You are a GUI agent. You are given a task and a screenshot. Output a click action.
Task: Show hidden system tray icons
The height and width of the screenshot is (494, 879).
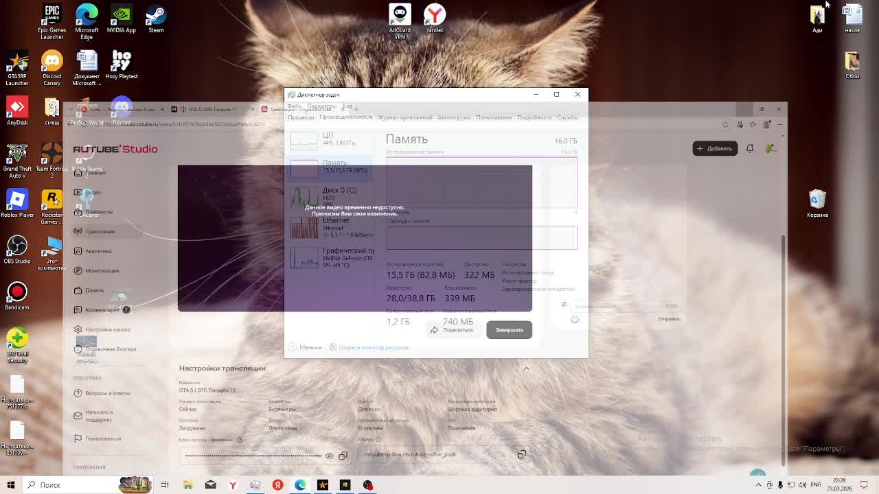coord(759,485)
